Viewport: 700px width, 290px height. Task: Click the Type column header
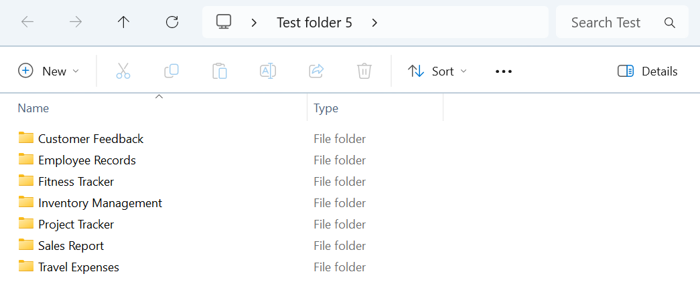pos(326,108)
